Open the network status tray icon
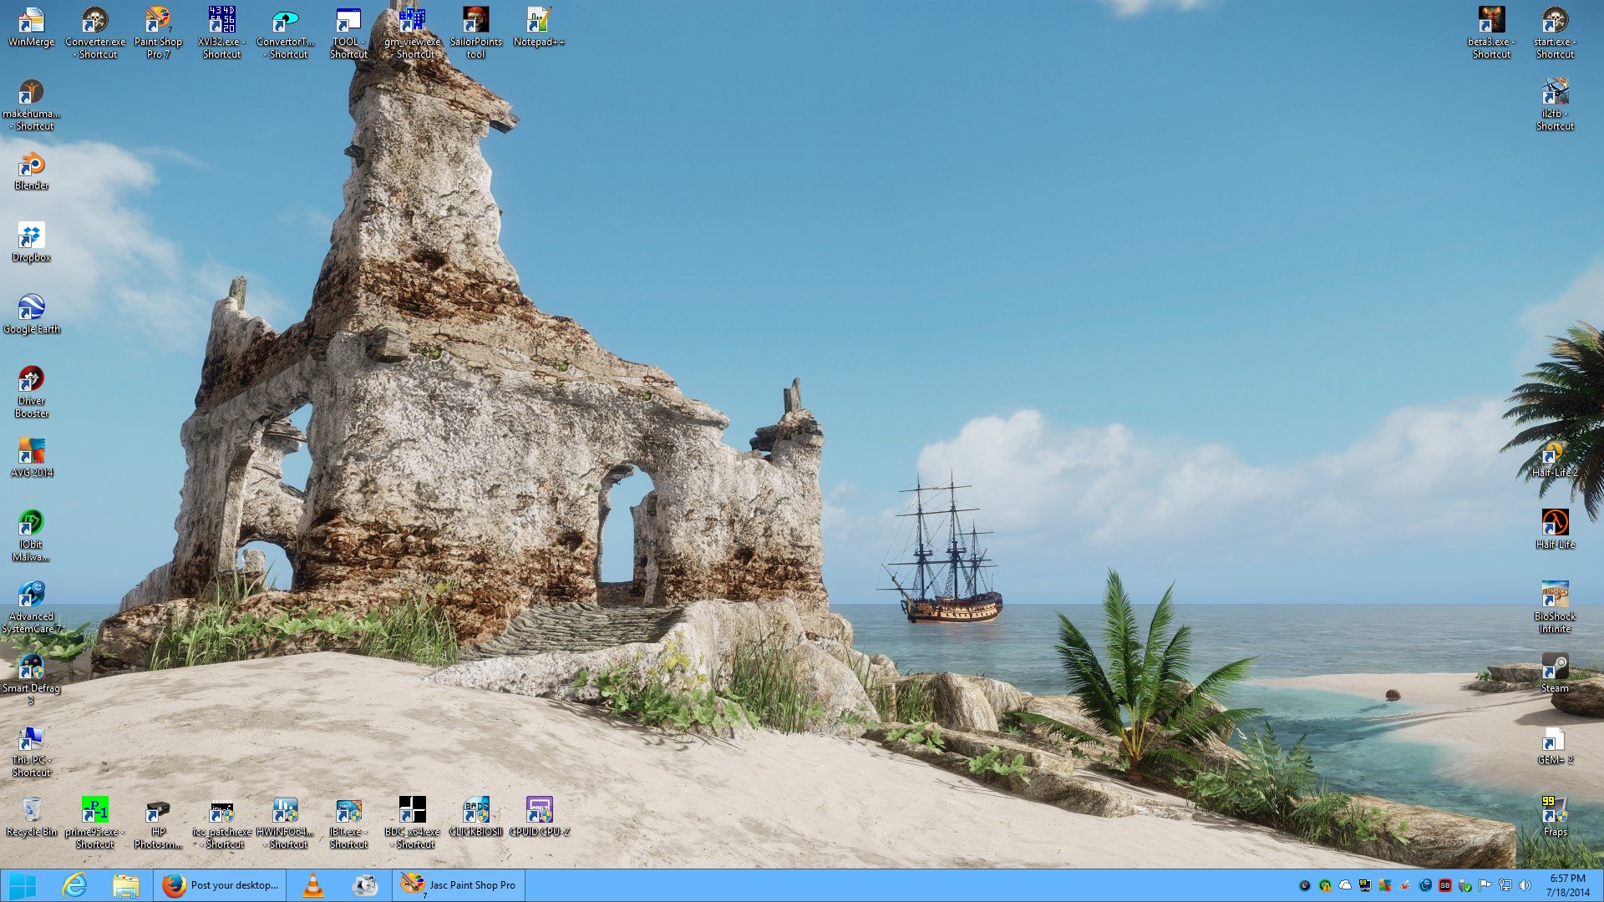The height and width of the screenshot is (902, 1604). (x=1505, y=885)
